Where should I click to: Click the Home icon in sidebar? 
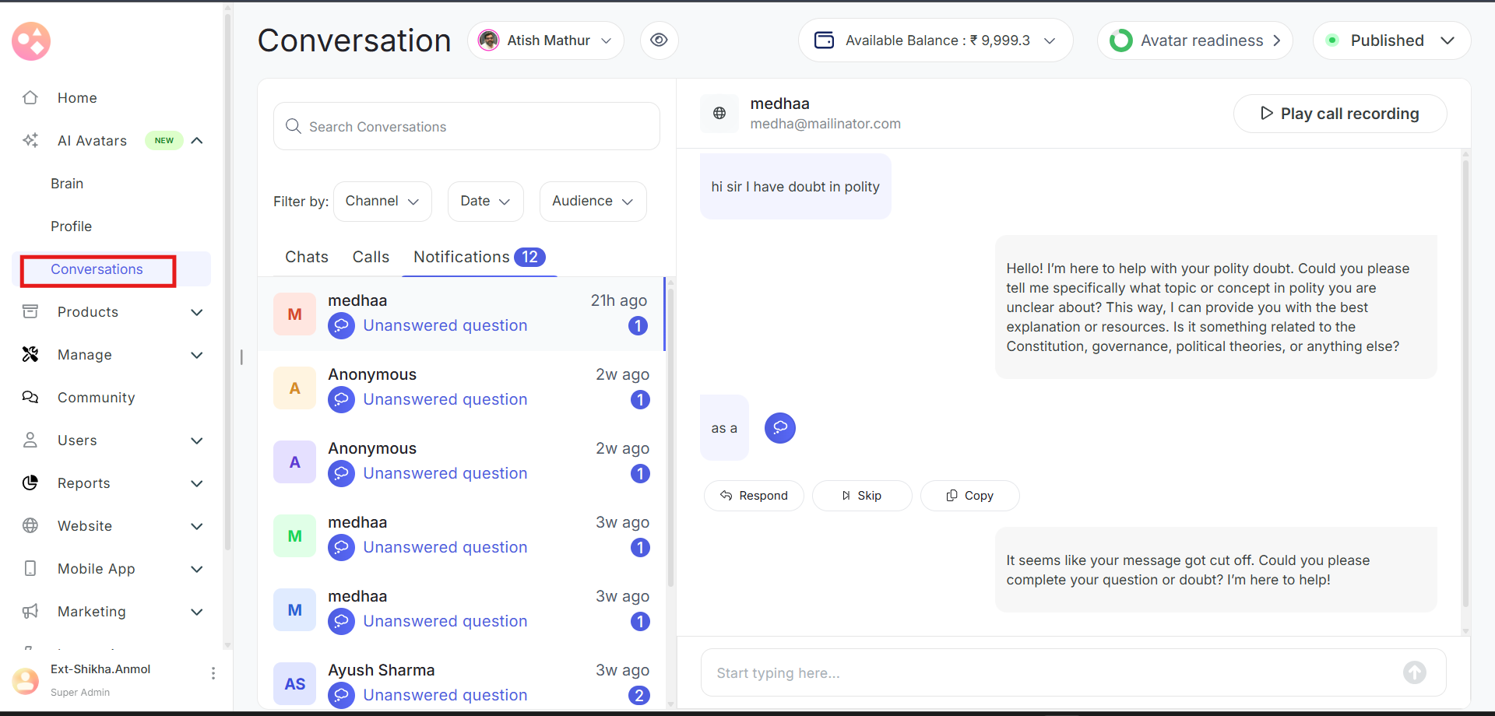point(30,98)
